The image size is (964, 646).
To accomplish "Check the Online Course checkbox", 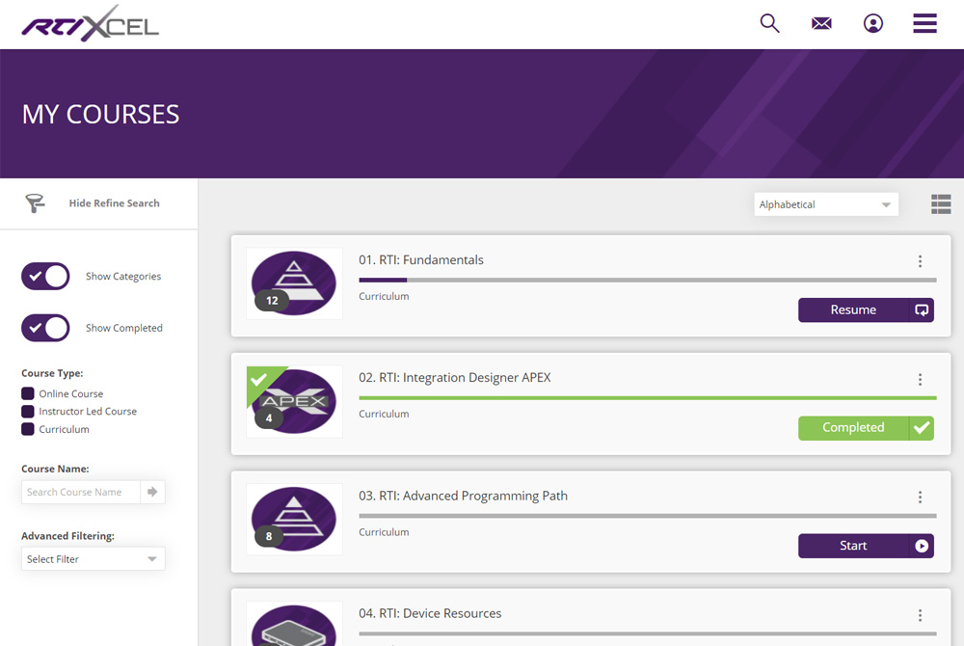I will click(28, 393).
